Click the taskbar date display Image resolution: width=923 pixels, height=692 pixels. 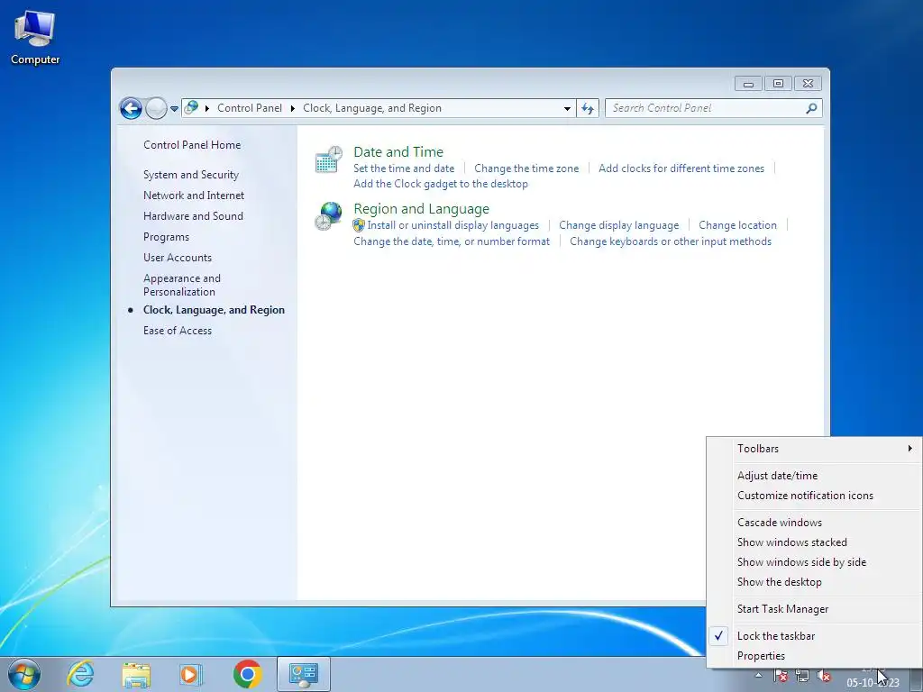[873, 683]
